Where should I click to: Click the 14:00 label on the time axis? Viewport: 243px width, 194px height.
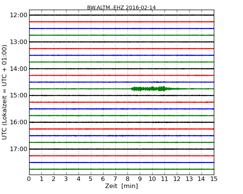[18, 69]
